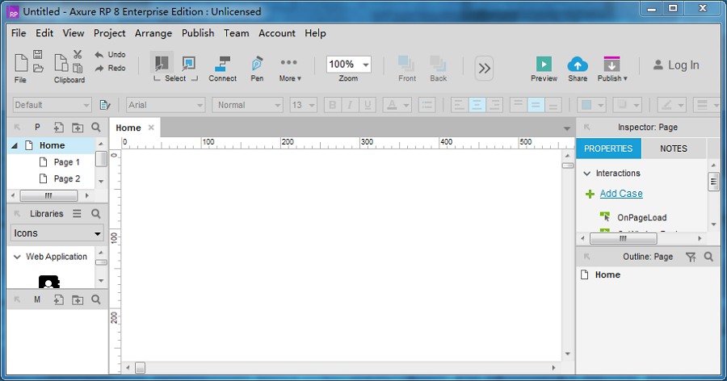
Task: Click the Paste clipboard icon
Action: tap(78, 68)
